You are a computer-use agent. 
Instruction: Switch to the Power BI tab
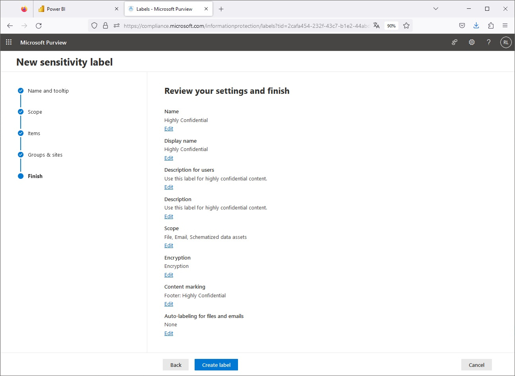(72, 8)
